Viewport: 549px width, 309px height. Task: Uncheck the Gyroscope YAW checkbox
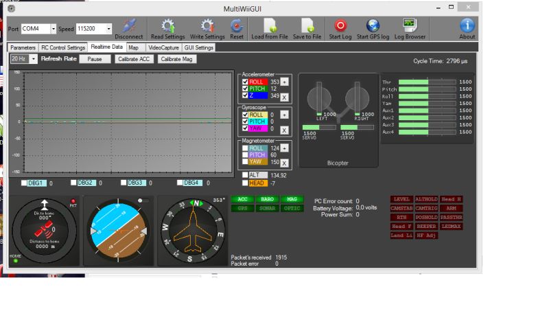pos(245,128)
